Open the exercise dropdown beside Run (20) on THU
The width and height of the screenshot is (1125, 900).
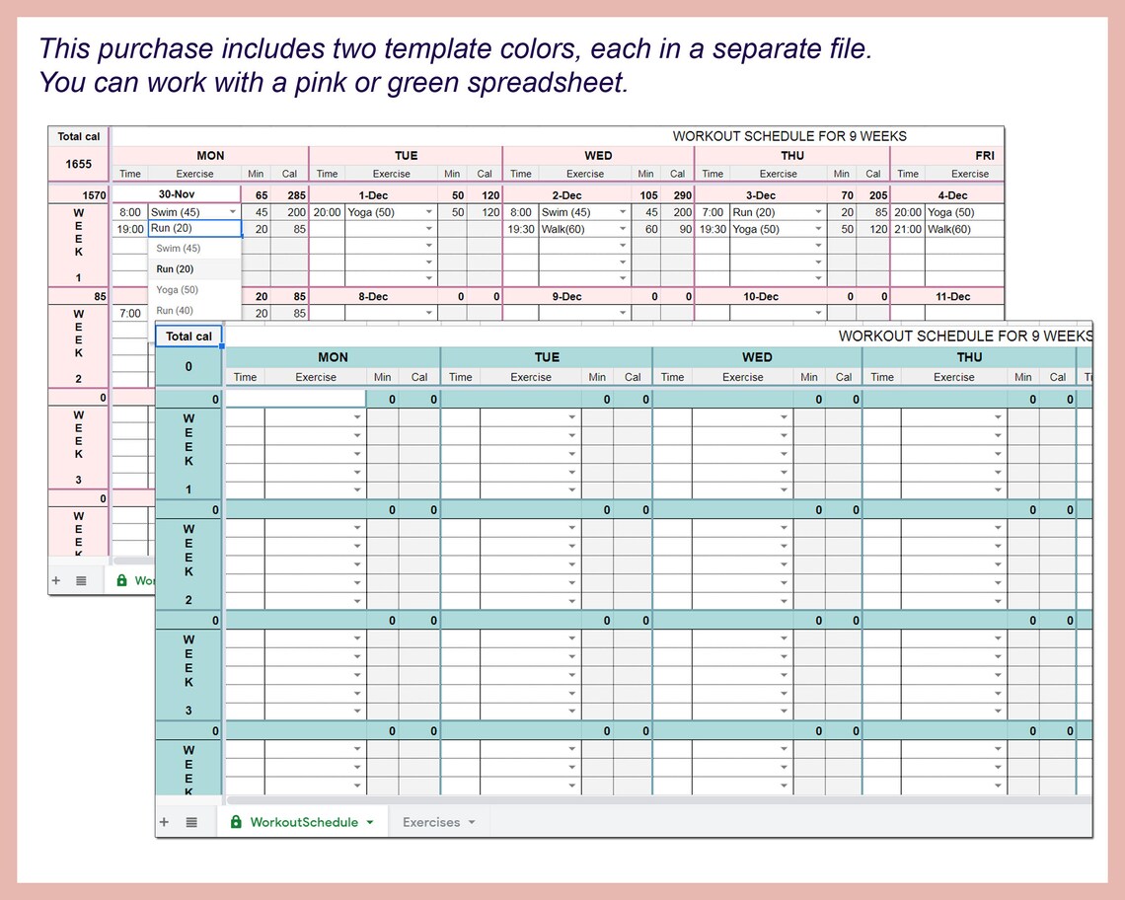(x=817, y=211)
